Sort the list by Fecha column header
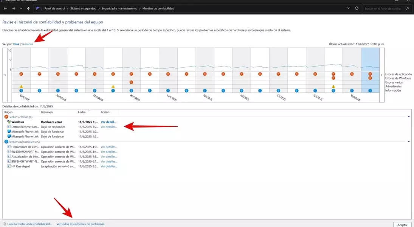Viewport: 414px width, 227px height. 82,112
